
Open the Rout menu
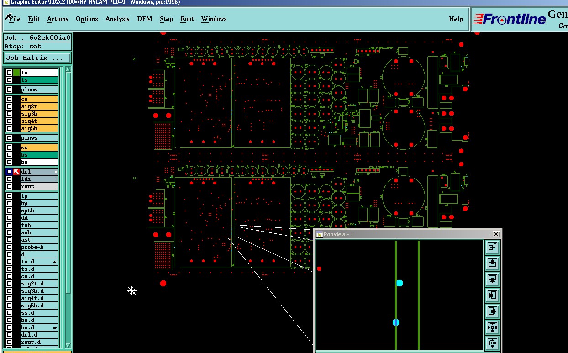[187, 19]
